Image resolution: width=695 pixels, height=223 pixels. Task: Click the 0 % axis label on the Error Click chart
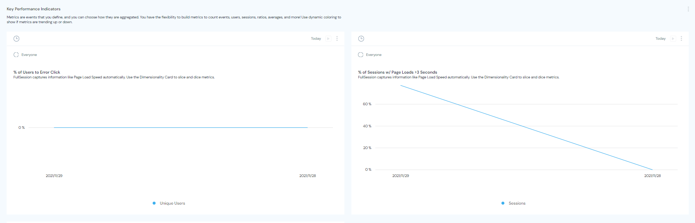point(22,128)
